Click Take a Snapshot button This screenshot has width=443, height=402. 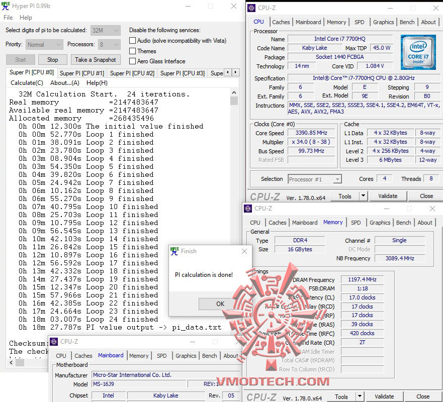pos(96,60)
